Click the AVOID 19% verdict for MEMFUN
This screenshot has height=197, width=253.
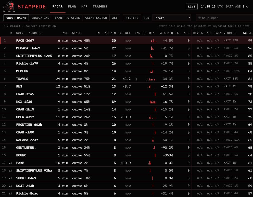pos(232,71)
